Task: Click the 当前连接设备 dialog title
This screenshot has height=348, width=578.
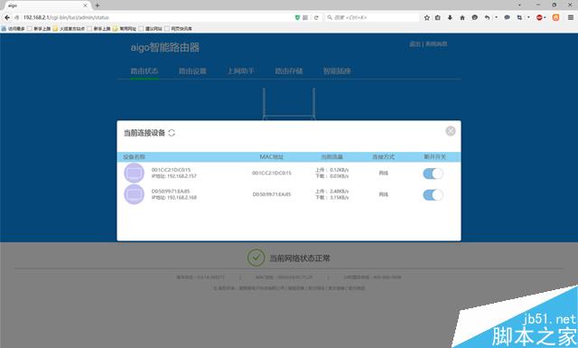Action: point(144,133)
